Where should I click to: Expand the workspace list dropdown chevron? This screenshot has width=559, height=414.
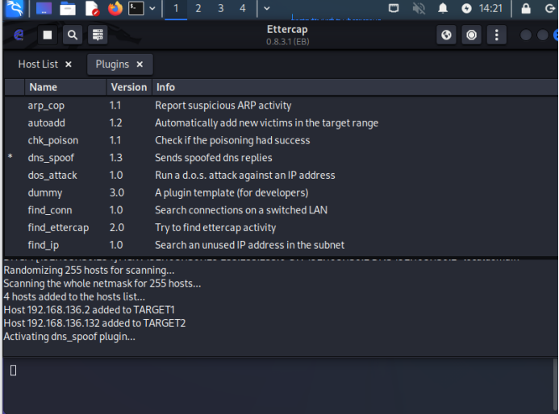[267, 9]
